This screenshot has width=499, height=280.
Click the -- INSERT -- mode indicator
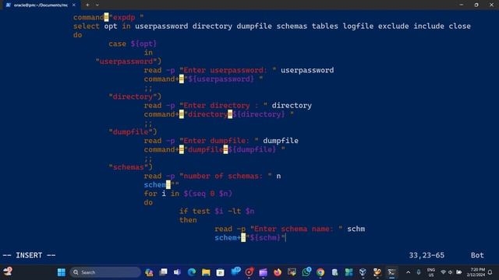pos(29,255)
